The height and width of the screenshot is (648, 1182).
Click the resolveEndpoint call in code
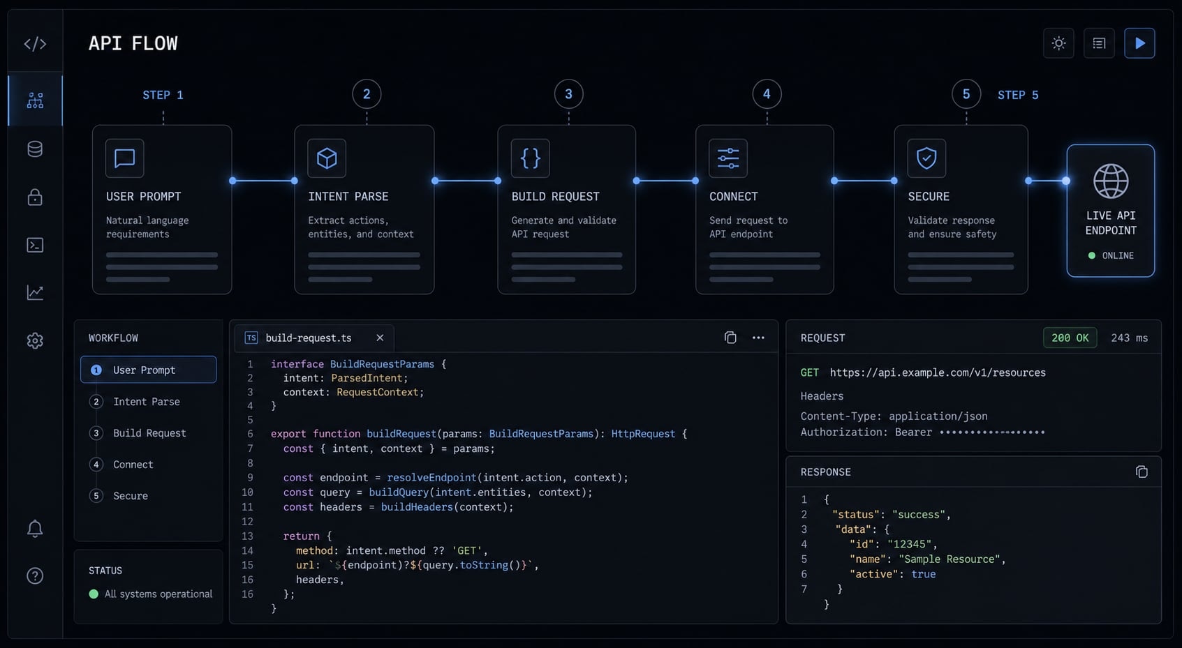(431, 478)
